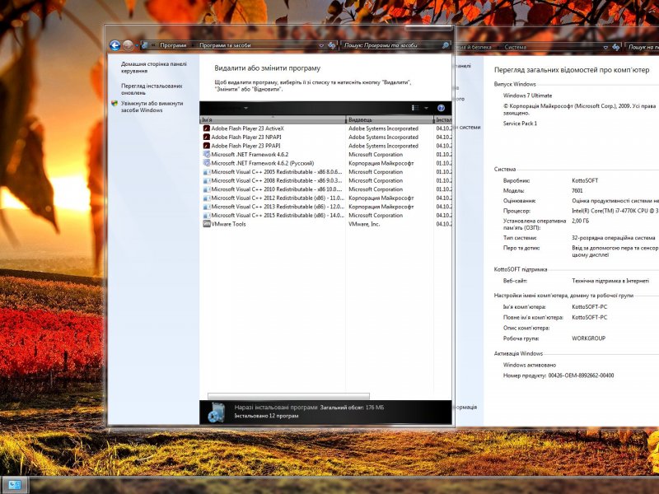Click the Visual C++ 2008 Redistributable icon
Image resolution: width=659 pixels, height=494 pixels.
207,180
